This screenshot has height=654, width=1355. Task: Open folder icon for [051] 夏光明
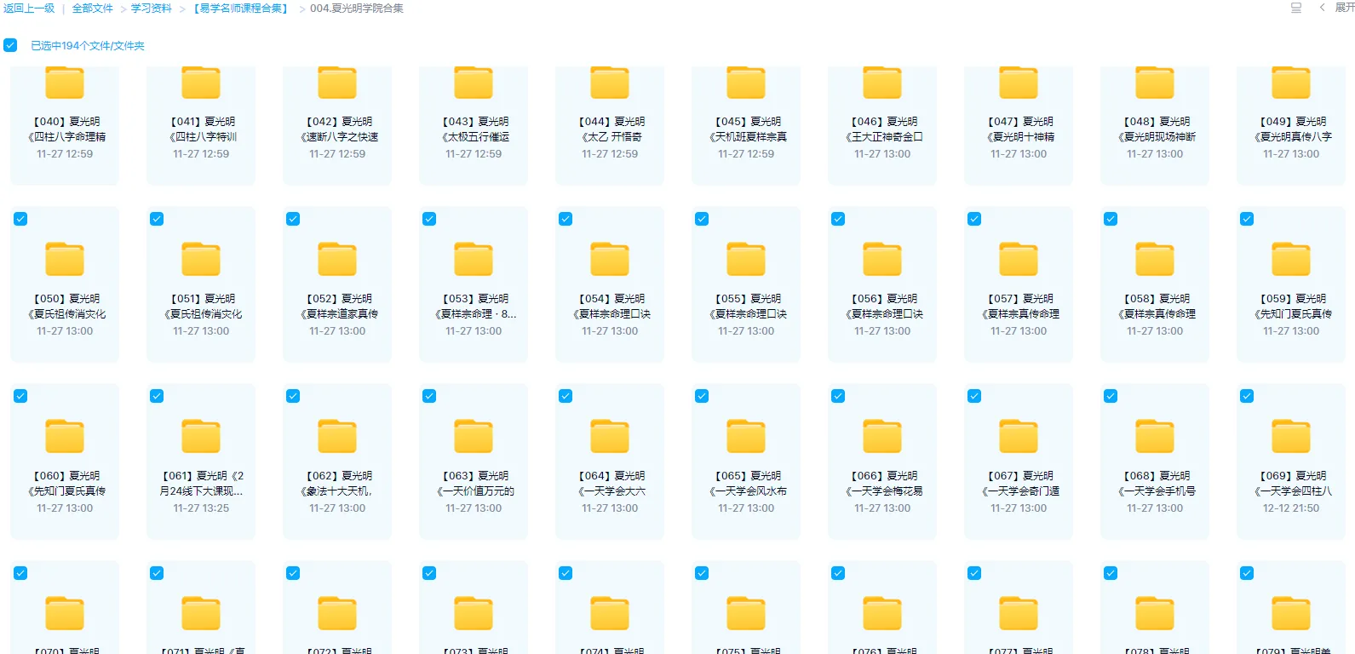click(x=201, y=259)
